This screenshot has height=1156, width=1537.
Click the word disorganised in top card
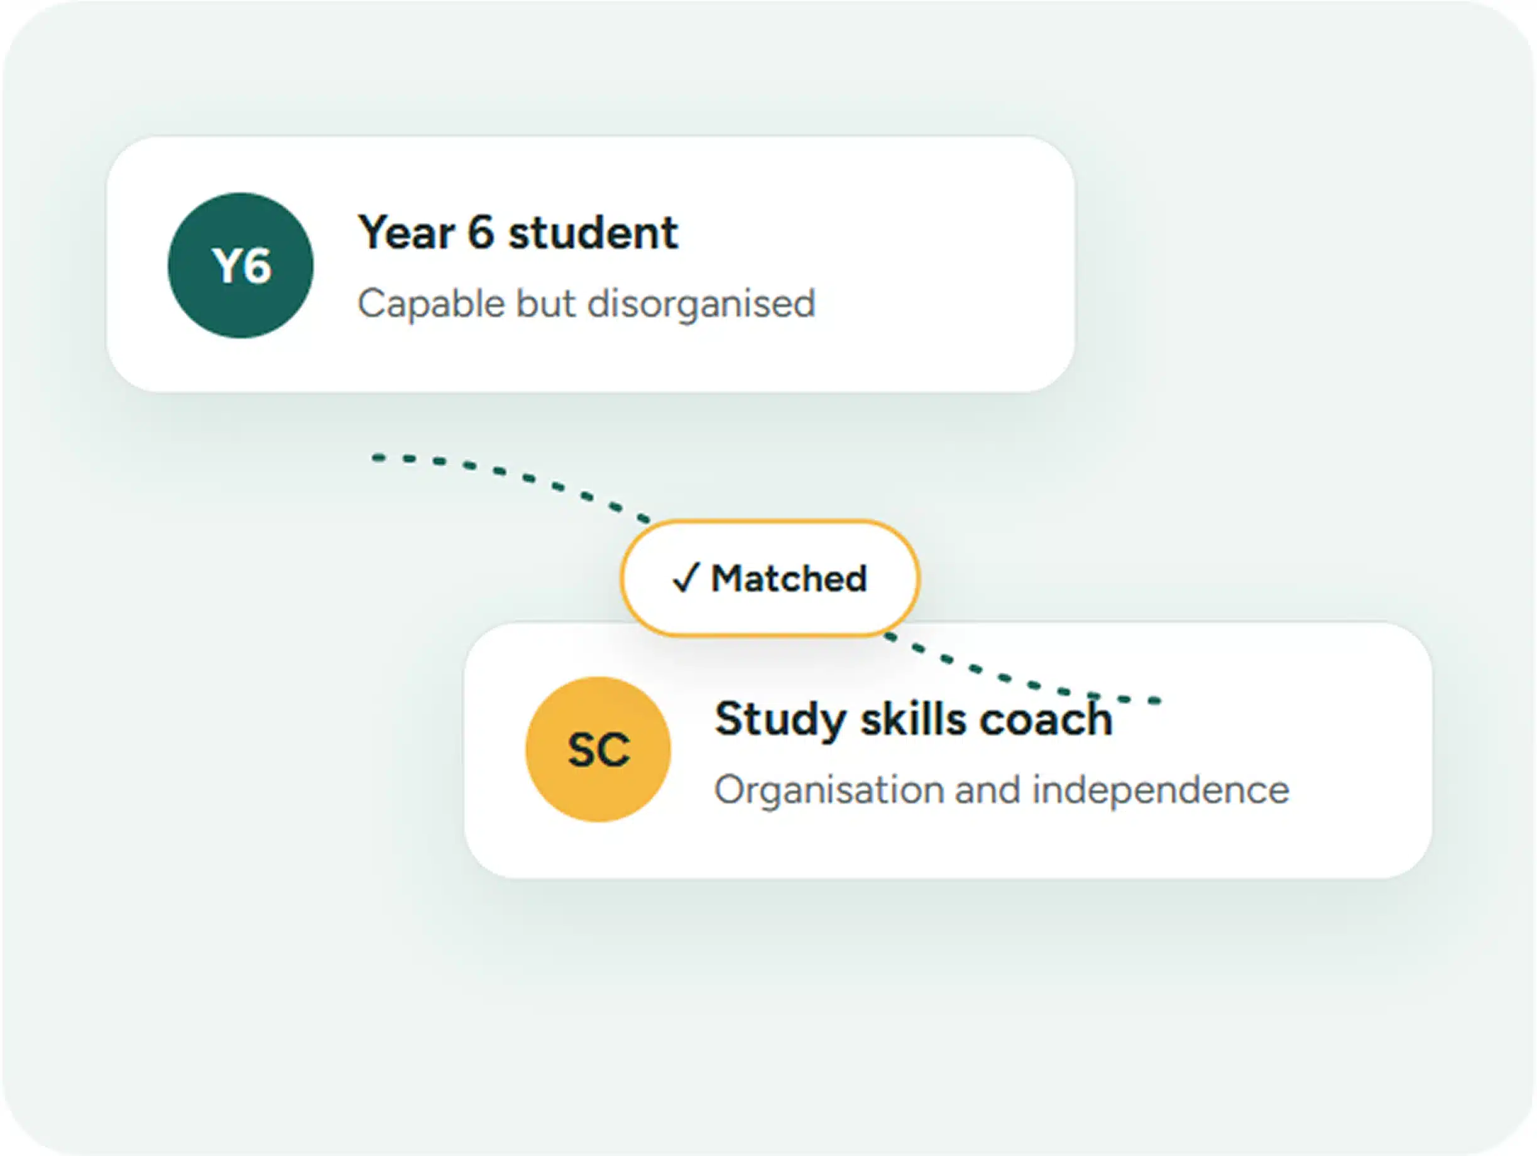701,304
